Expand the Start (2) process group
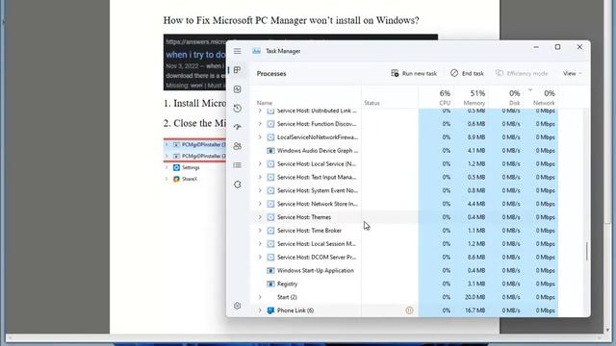 260,297
